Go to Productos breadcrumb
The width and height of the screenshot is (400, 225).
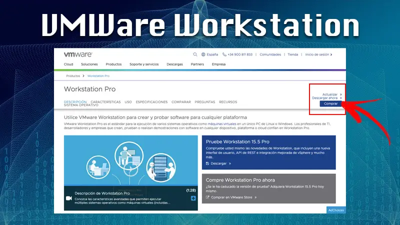[x=73, y=76]
